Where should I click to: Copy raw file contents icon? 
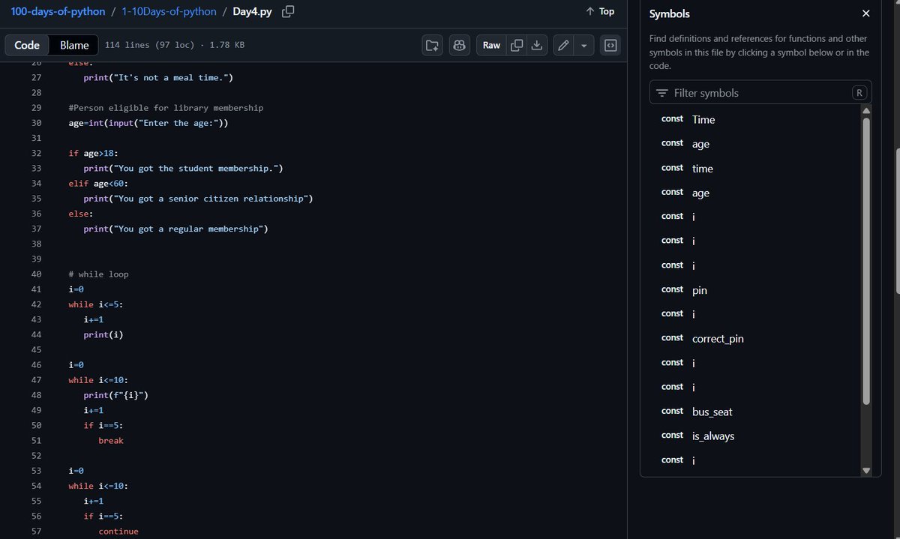[x=517, y=45]
